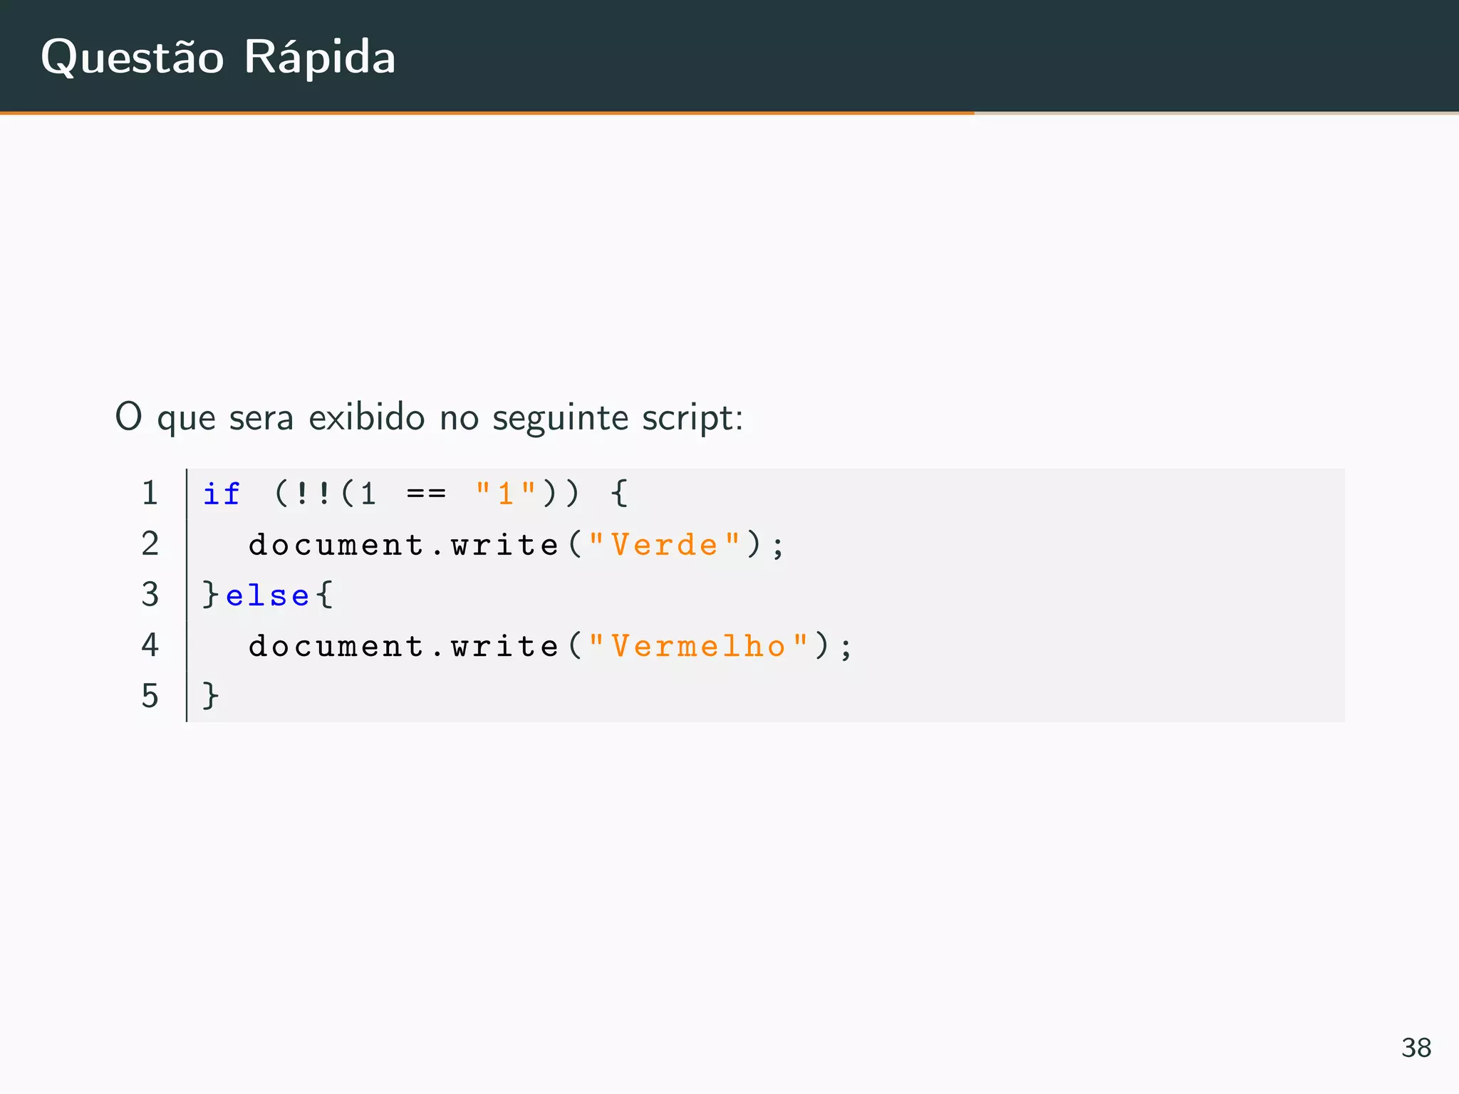
Task: Click the "Verde" string literal
Action: (x=665, y=544)
